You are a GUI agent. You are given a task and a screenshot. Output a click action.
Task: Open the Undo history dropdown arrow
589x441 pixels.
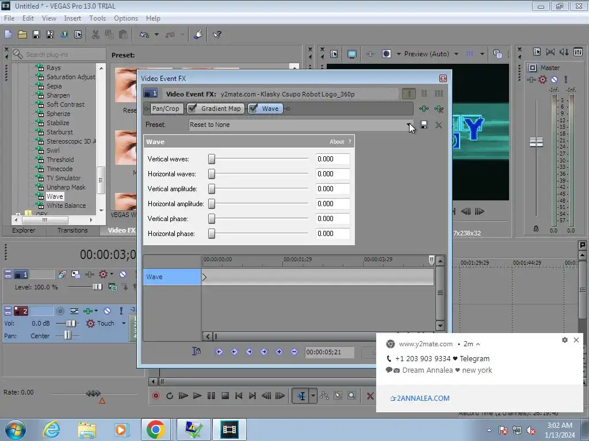pos(156,34)
